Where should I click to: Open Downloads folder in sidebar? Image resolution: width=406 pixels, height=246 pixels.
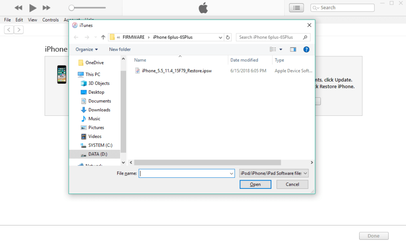coord(99,110)
